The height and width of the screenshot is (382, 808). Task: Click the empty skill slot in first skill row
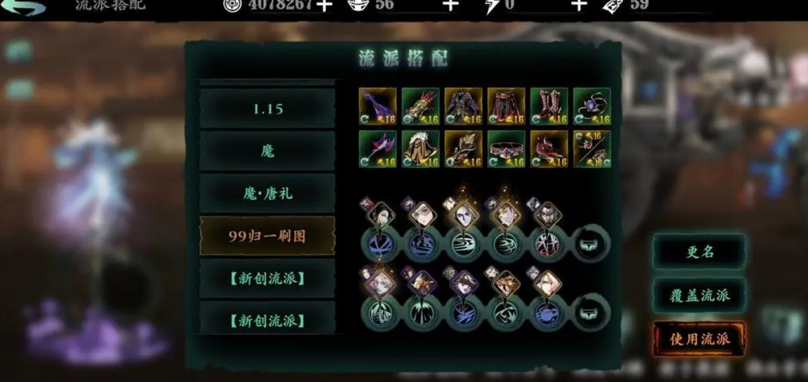(591, 244)
